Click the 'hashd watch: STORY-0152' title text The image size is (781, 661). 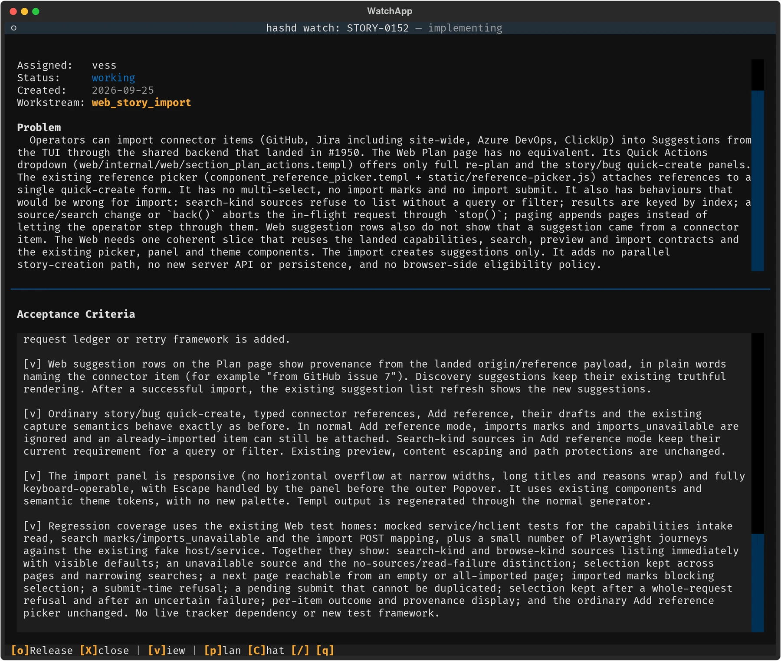click(338, 28)
